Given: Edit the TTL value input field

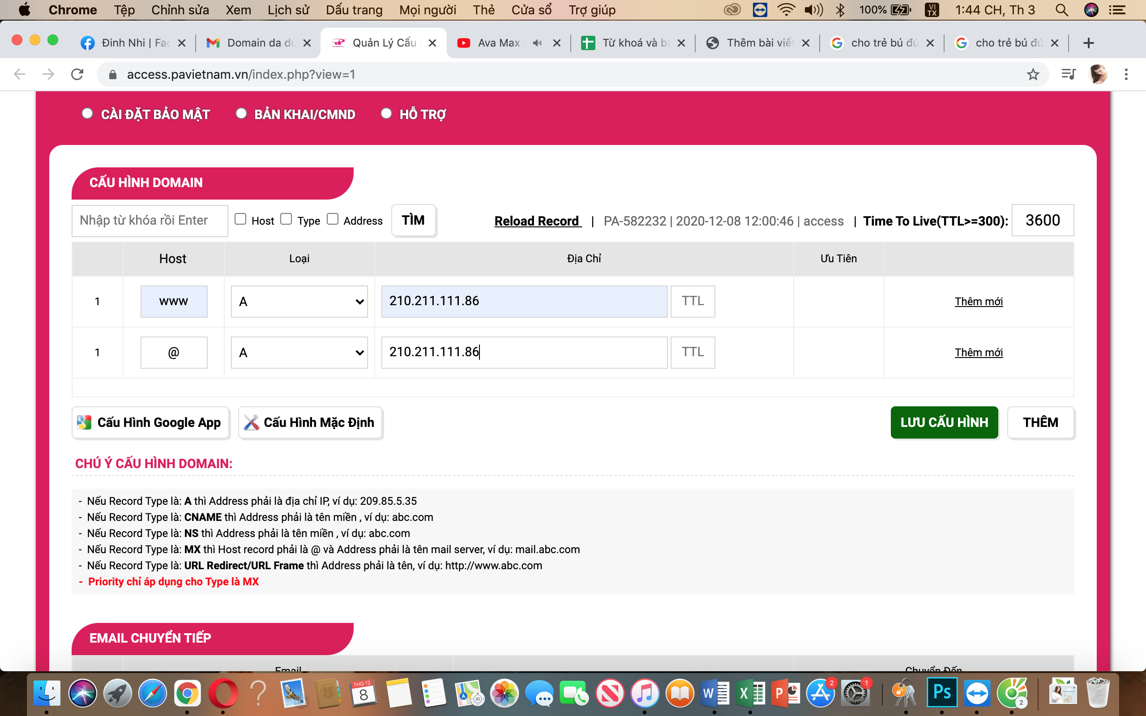Looking at the screenshot, I should [1041, 219].
